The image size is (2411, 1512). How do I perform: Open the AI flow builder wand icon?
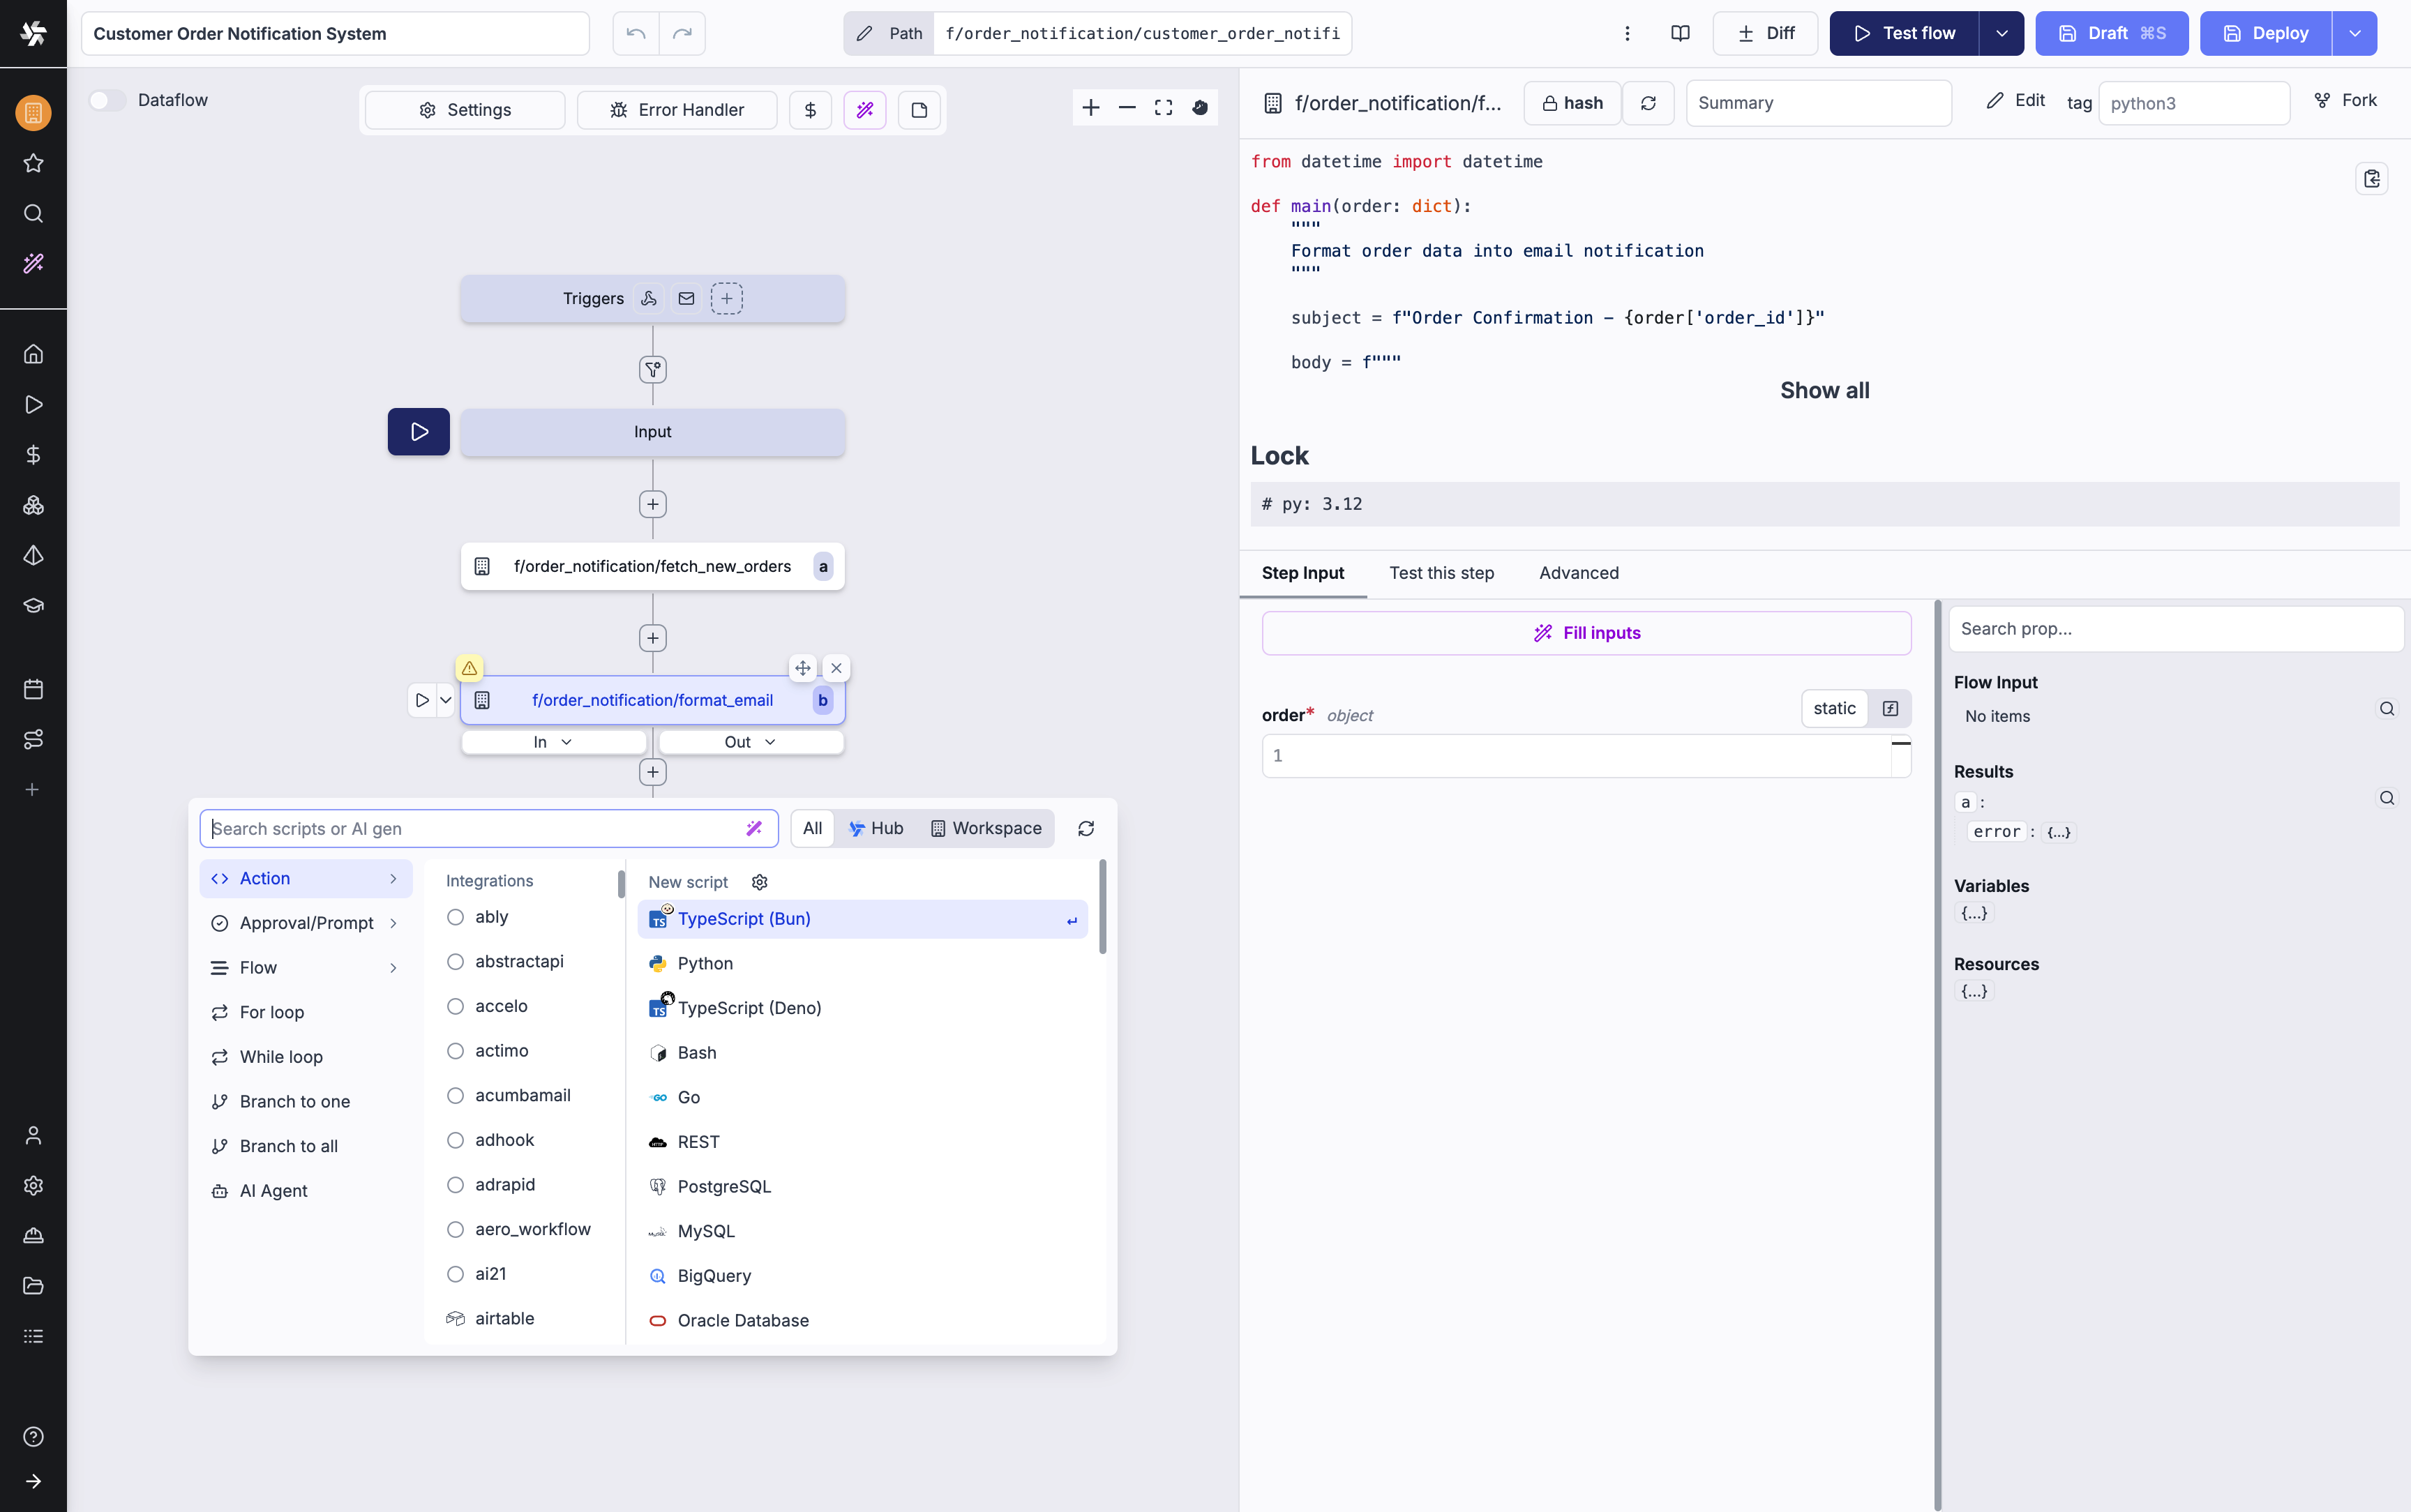pyautogui.click(x=865, y=110)
